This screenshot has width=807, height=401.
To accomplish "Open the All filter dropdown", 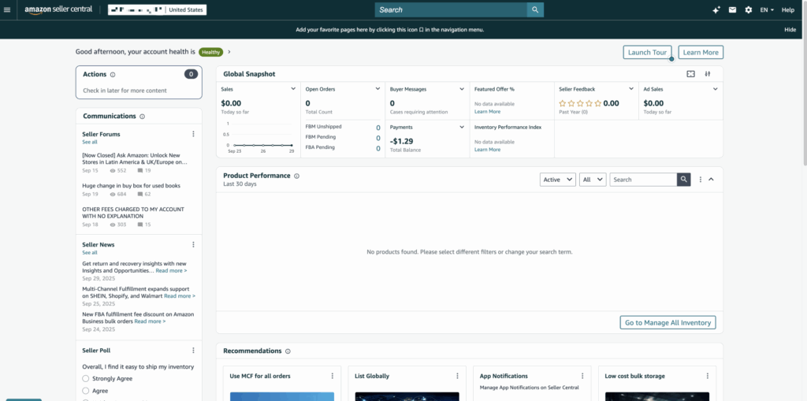I will click(x=592, y=180).
